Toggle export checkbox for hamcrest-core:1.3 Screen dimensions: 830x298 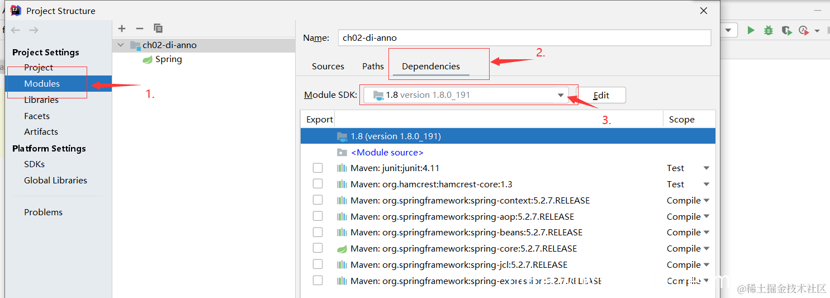click(x=317, y=184)
